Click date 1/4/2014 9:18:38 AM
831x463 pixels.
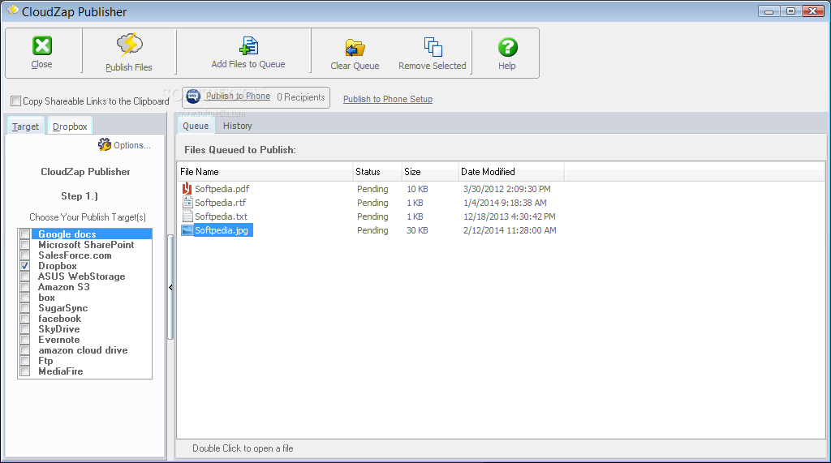coord(505,203)
